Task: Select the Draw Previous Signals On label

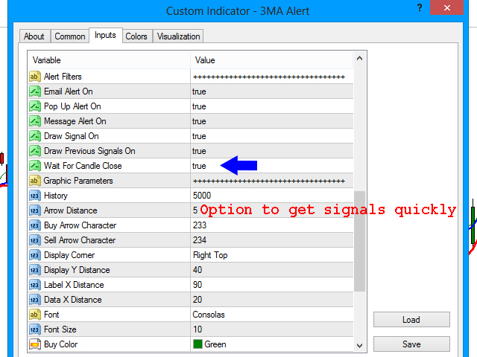Action: coord(89,151)
